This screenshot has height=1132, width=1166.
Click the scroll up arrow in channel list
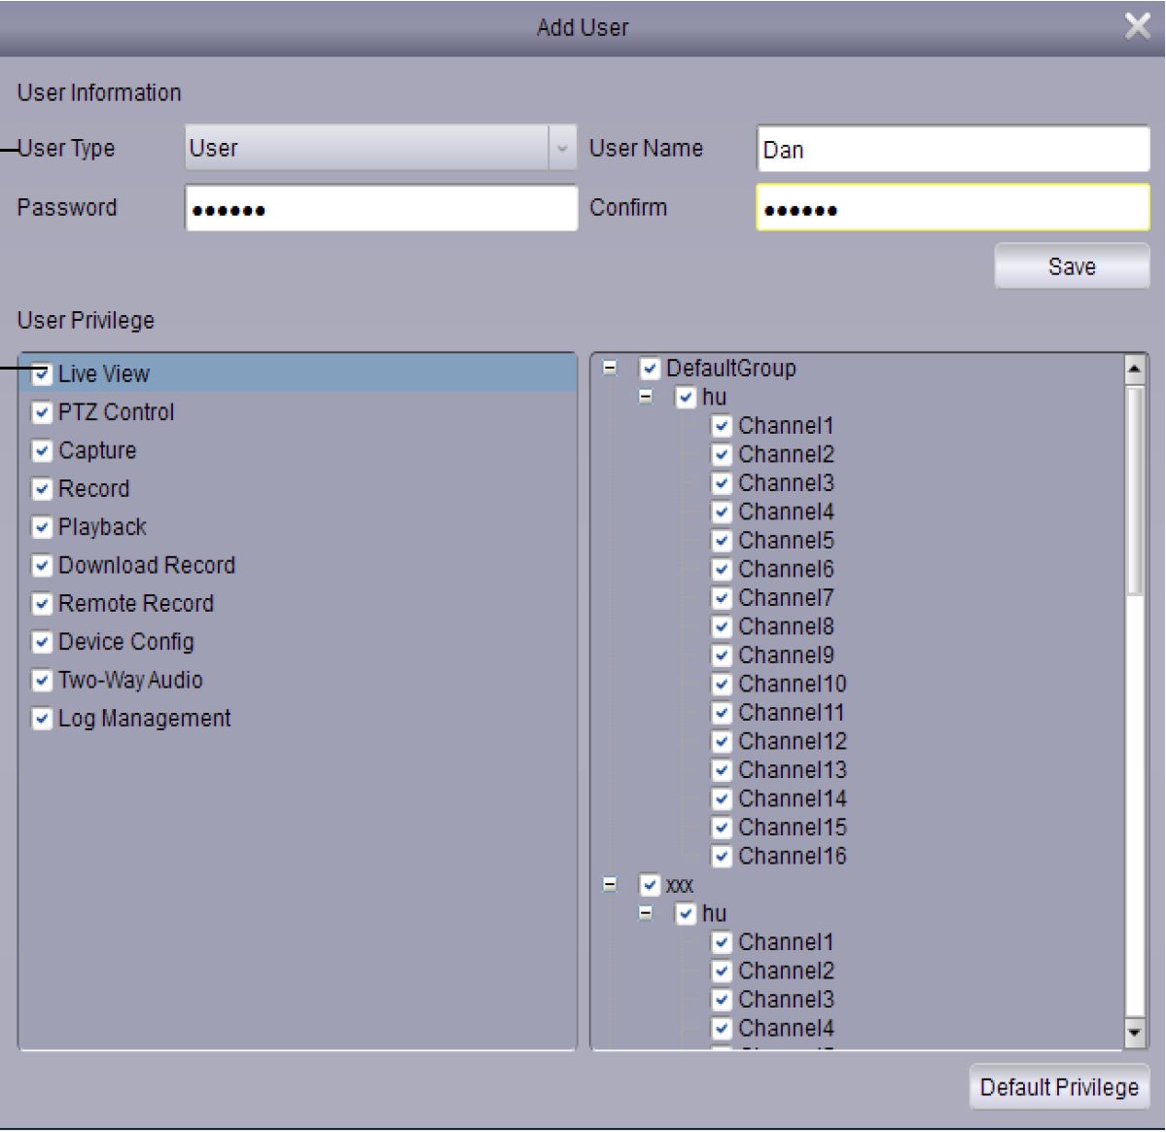(x=1134, y=369)
